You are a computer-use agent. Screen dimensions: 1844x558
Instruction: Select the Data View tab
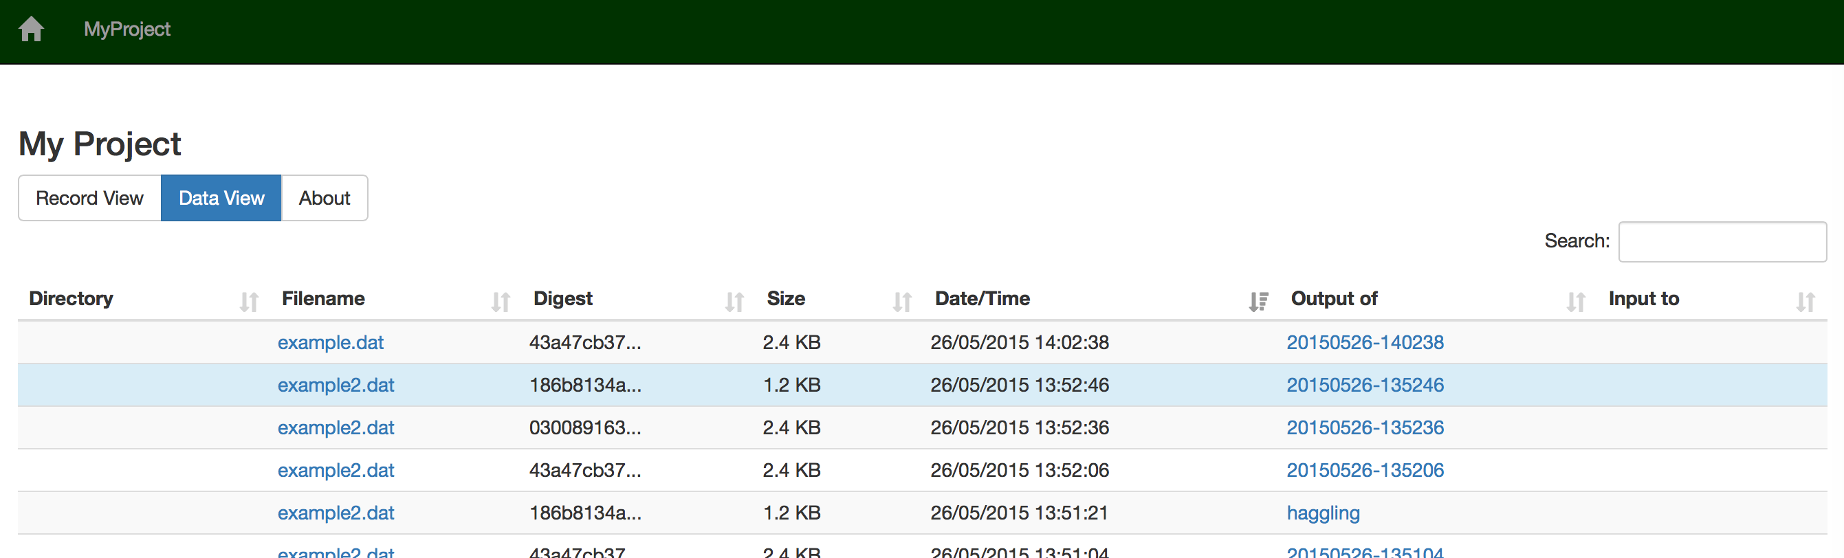(221, 198)
